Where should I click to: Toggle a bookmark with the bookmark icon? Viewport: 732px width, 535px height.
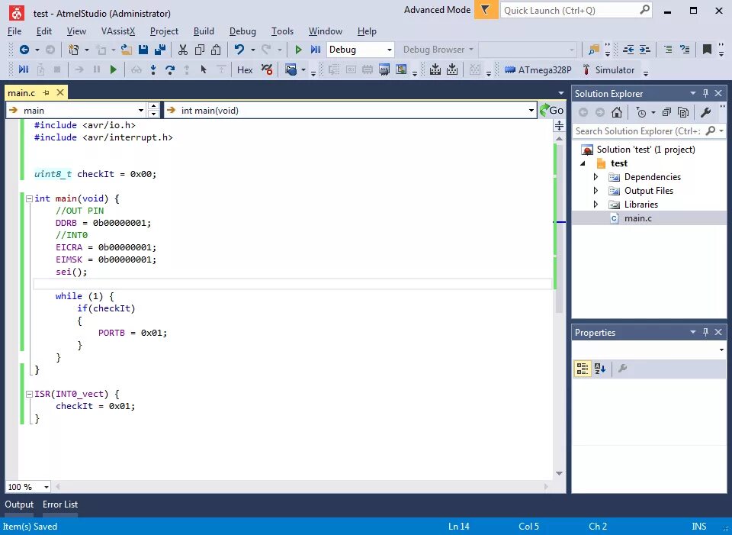click(x=707, y=50)
